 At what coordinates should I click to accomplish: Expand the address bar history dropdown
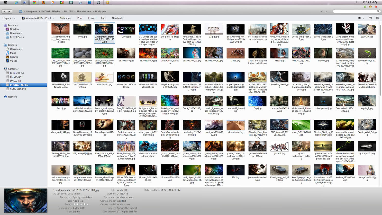pyautogui.click(x=321, y=12)
